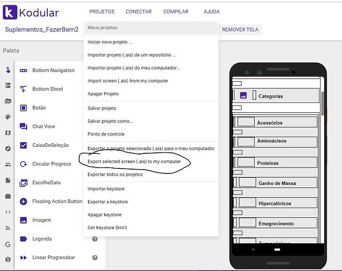Open help for Legenda component

pos(94,239)
